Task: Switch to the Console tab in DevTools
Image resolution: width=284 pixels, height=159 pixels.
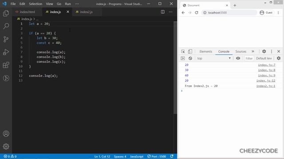Action: [x=224, y=51]
